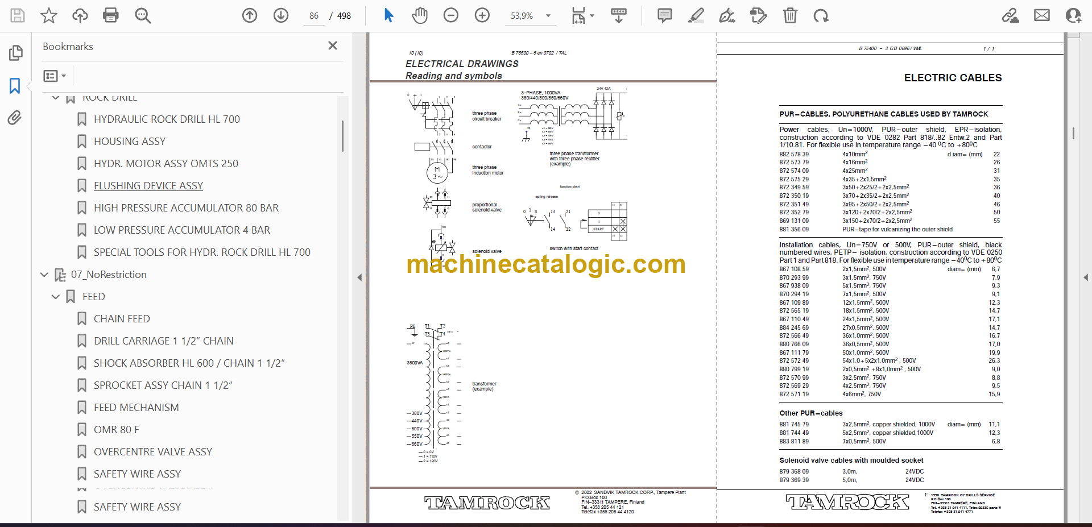Click the OMR 80 F bookmark icon
1092x527 pixels.
click(x=82, y=430)
